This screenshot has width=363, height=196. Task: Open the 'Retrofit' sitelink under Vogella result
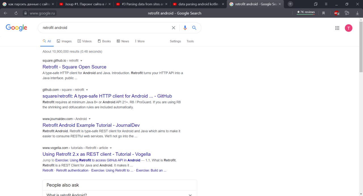click(48, 170)
